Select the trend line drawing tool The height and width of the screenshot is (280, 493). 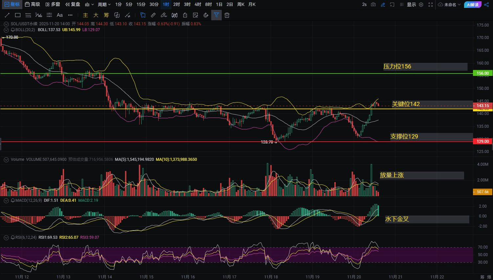(7, 15)
